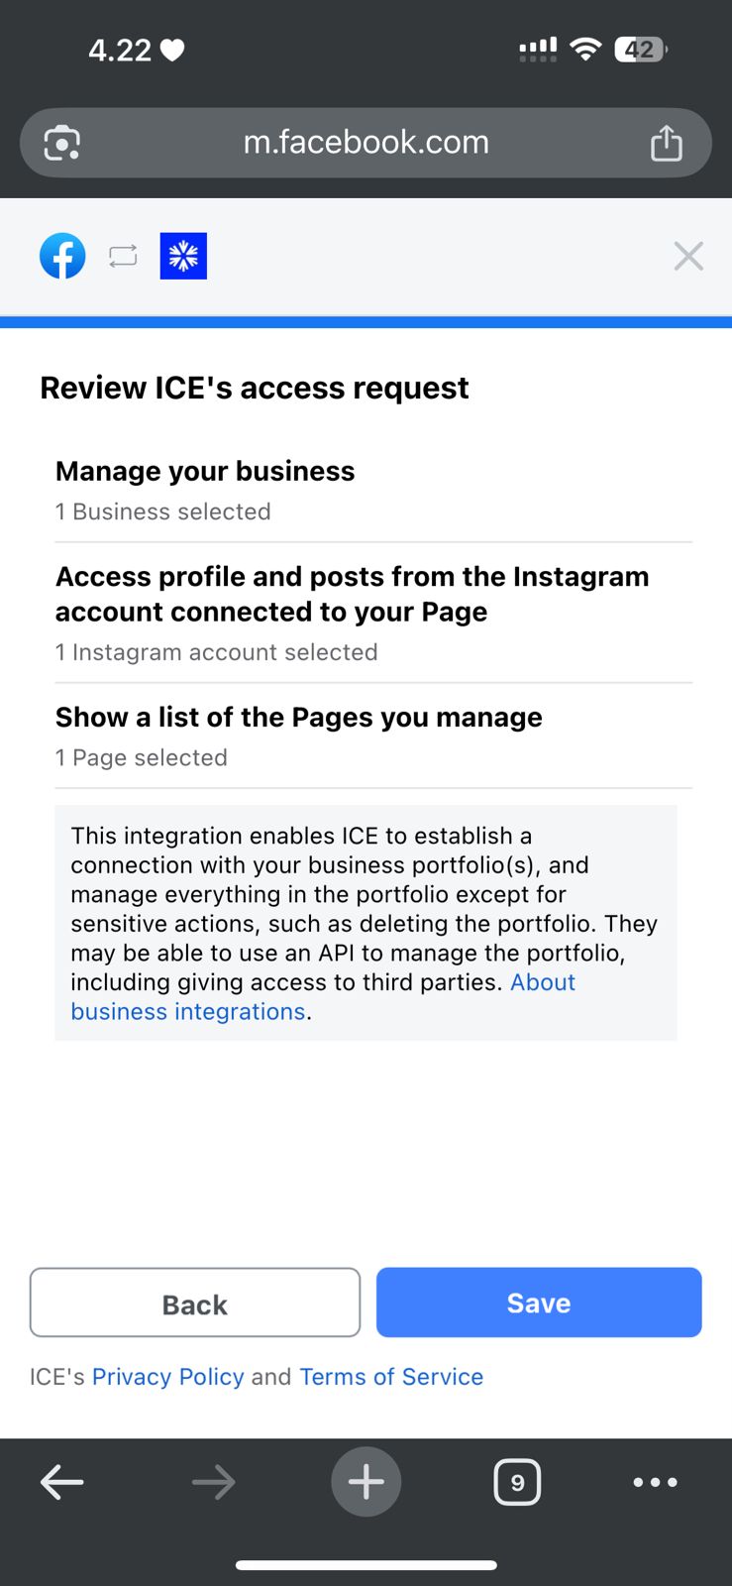Open Manage your business permission
The width and height of the screenshot is (732, 1586).
372,490
